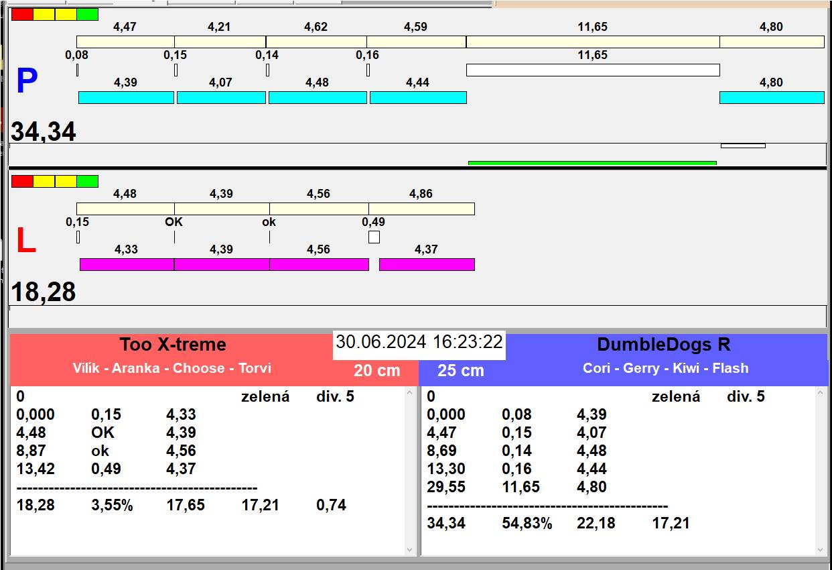The image size is (832, 570).
Task: Select the cyan 4,80 run bar
Action: tap(771, 98)
